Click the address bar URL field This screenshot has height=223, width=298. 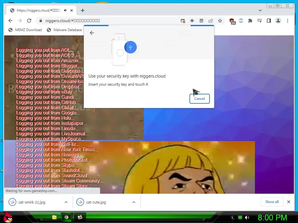[x=110, y=21]
